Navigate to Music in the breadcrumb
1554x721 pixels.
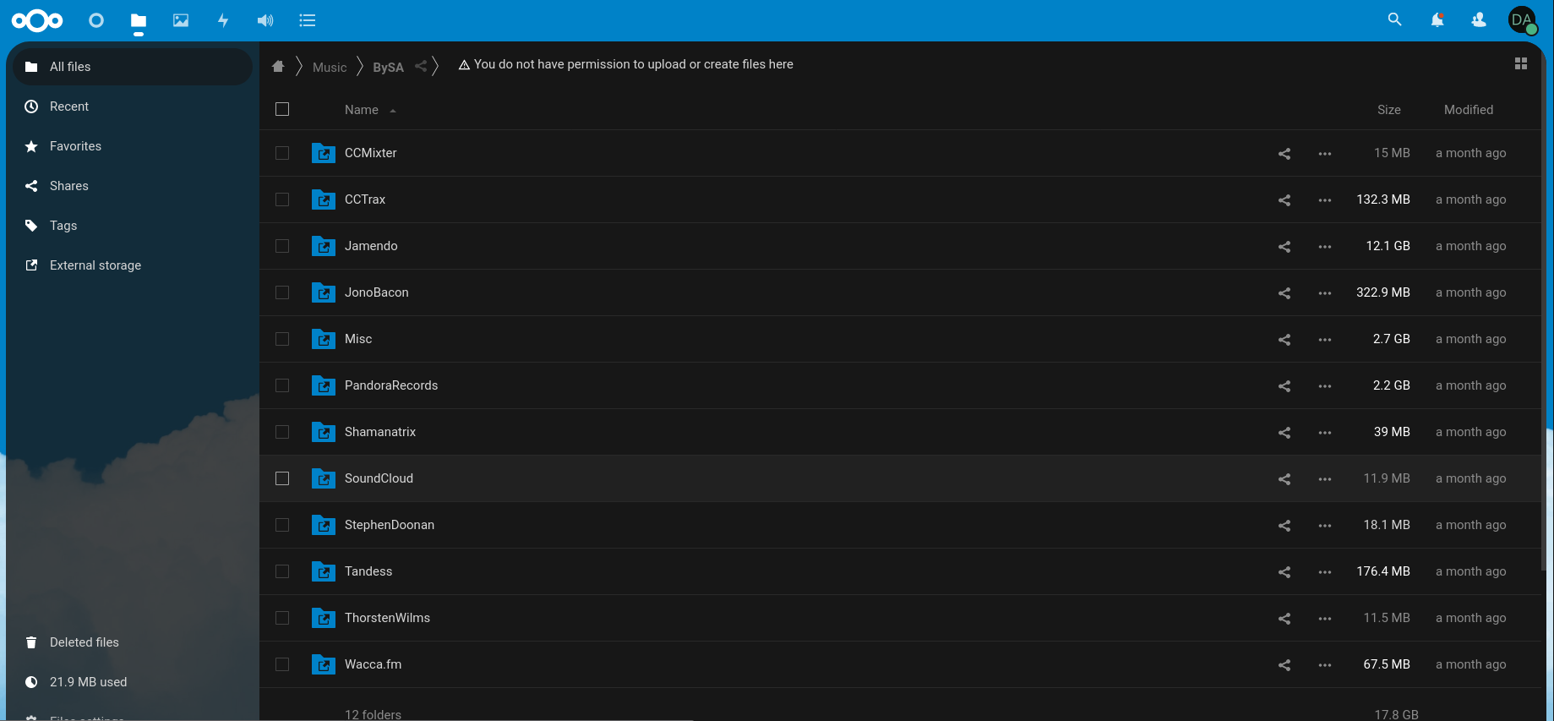pos(329,68)
